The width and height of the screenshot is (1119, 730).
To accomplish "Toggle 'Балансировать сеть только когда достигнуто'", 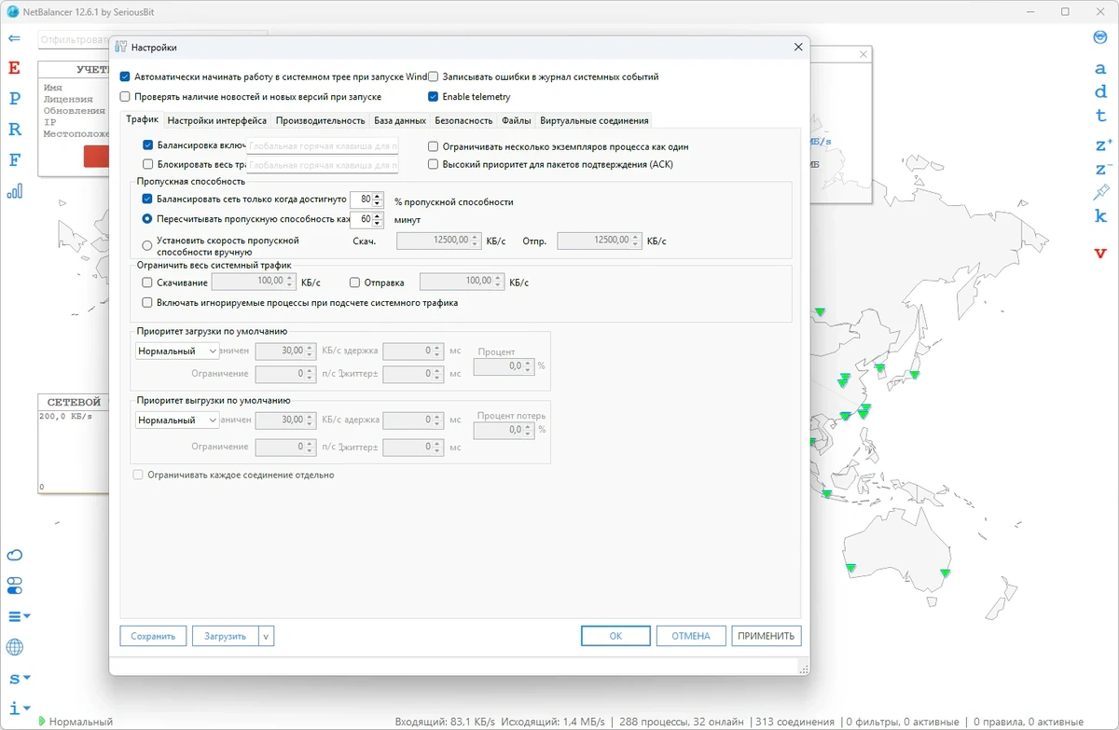I will 147,200.
